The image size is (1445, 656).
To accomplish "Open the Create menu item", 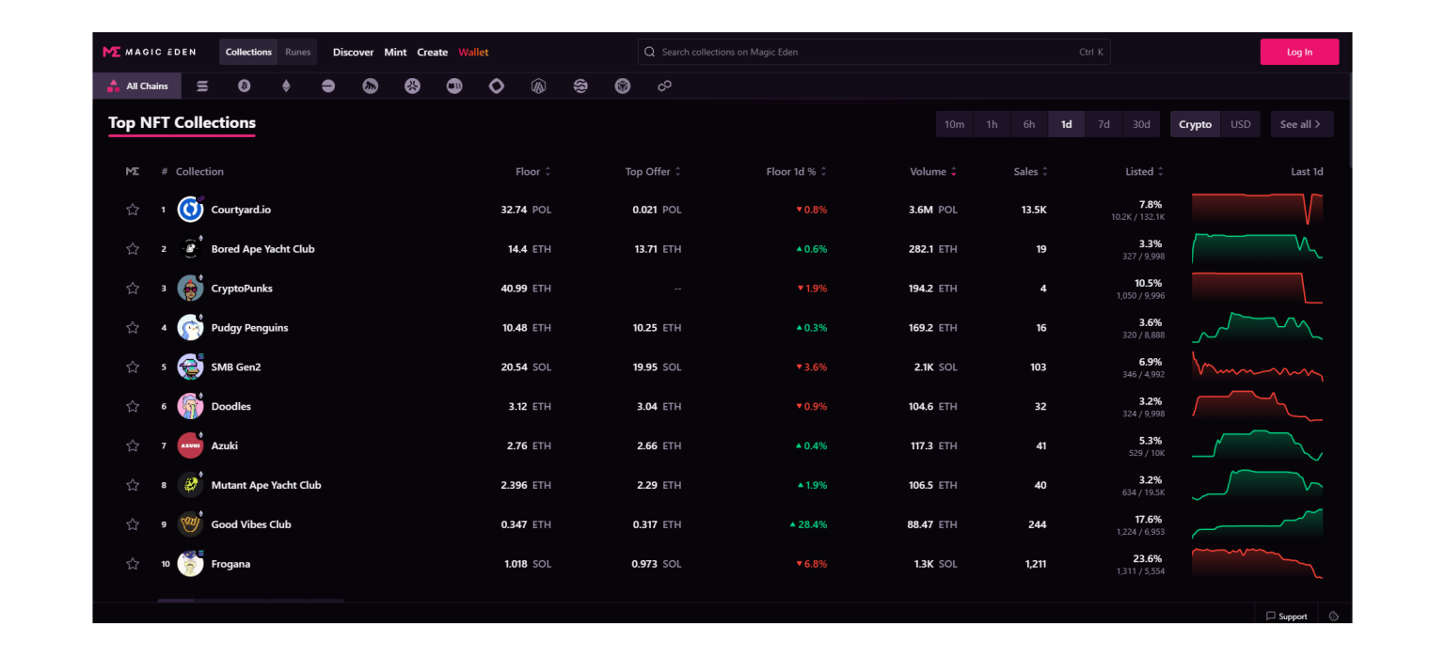I will (433, 52).
